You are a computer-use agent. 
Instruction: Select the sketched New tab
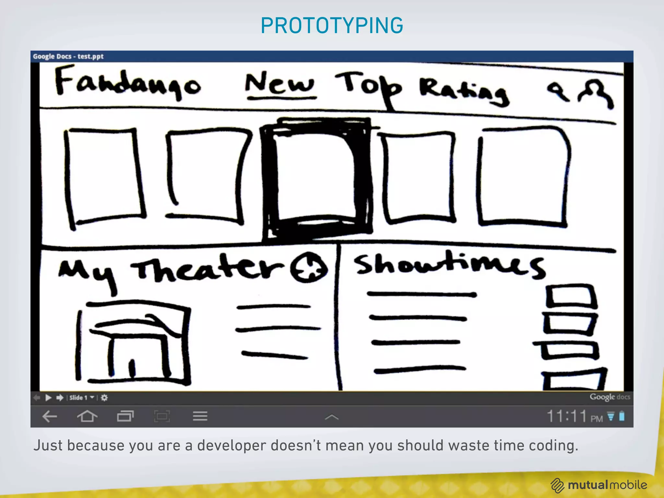pos(280,85)
